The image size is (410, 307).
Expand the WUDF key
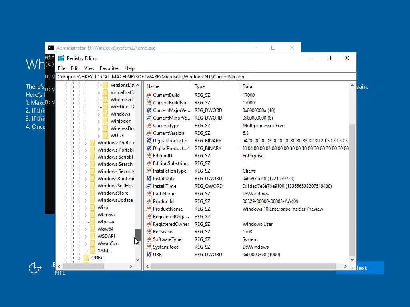98,136
